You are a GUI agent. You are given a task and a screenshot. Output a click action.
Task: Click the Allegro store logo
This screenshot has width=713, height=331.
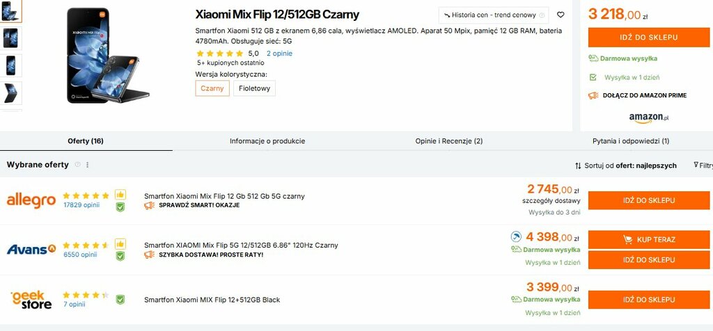click(x=31, y=200)
